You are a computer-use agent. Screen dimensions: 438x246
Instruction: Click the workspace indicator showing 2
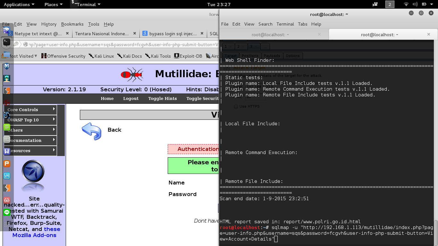pyautogui.click(x=390, y=4)
